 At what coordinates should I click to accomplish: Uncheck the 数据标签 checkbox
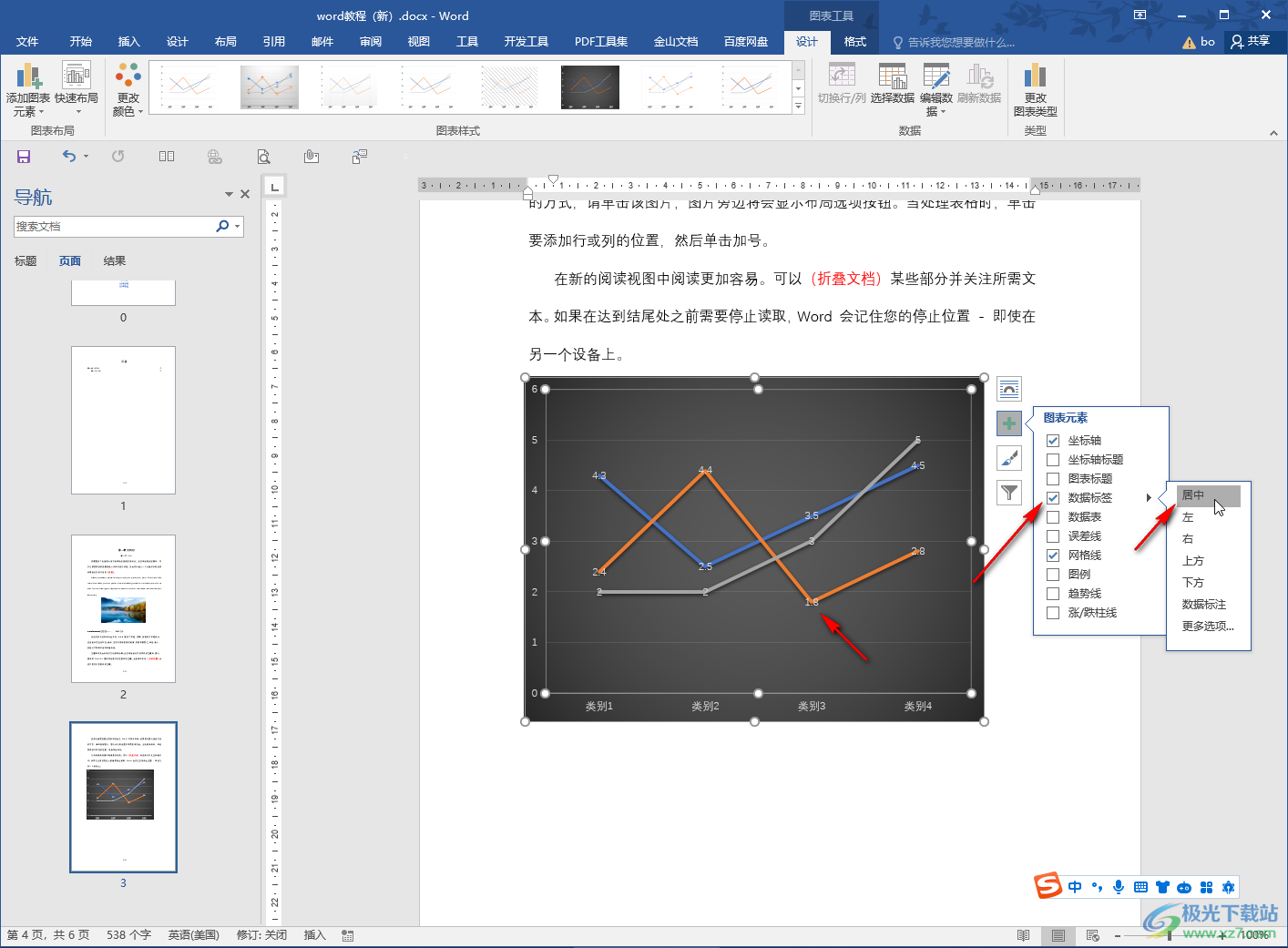point(1053,498)
